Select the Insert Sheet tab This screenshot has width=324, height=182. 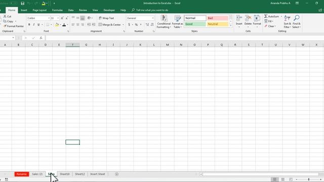(98, 174)
